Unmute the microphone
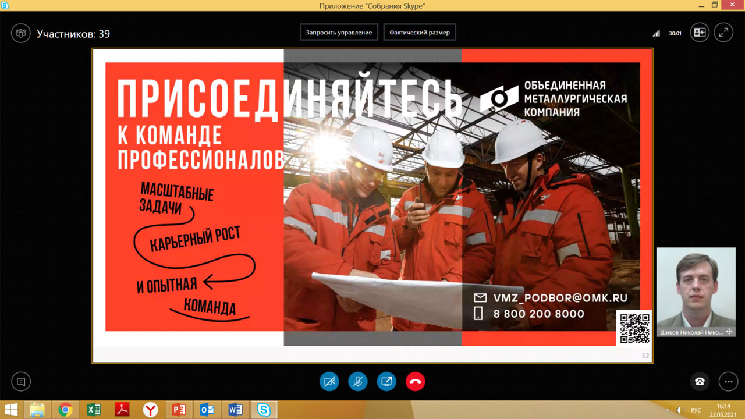The image size is (745, 419). coord(358,382)
